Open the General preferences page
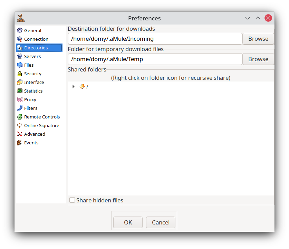 tap(32, 30)
